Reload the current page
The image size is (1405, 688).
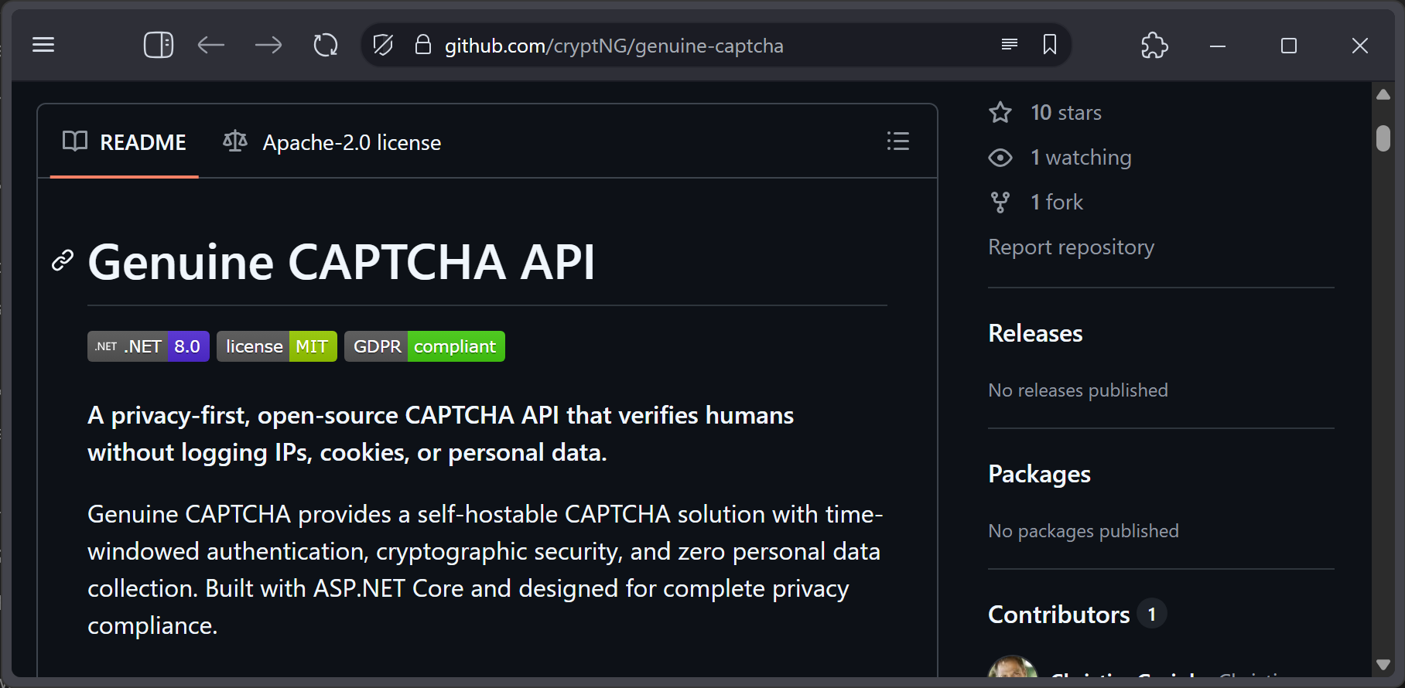click(x=326, y=45)
